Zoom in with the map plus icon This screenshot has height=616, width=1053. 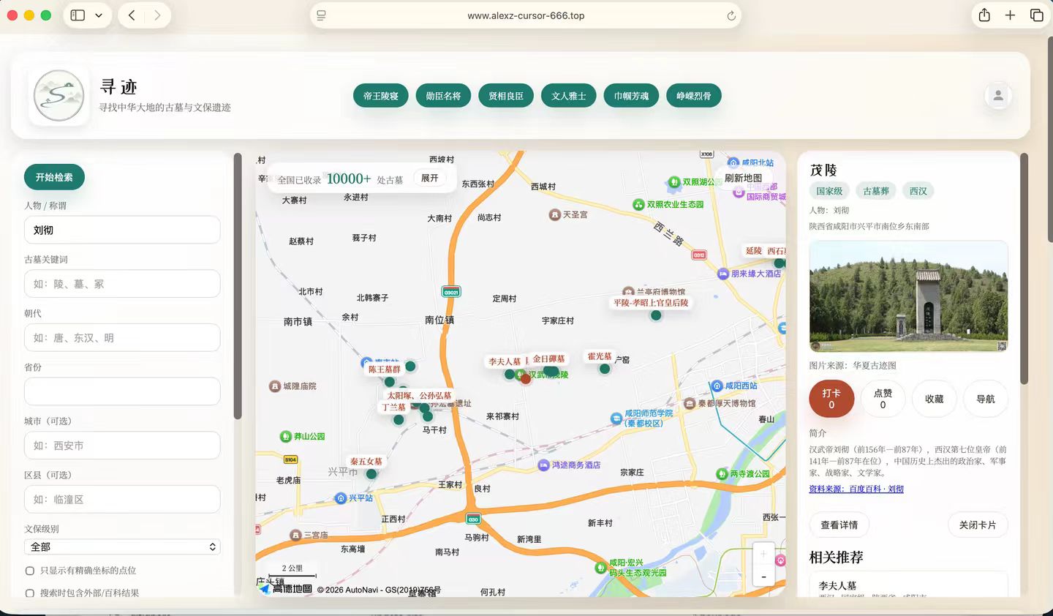click(763, 554)
